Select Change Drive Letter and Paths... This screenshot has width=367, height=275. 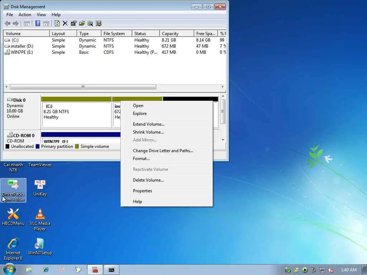pyautogui.click(x=167, y=151)
